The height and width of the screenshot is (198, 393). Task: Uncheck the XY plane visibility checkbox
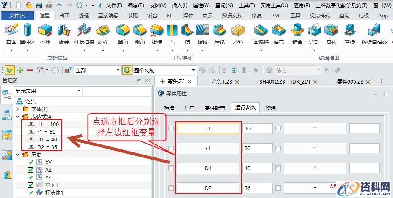click(30, 162)
